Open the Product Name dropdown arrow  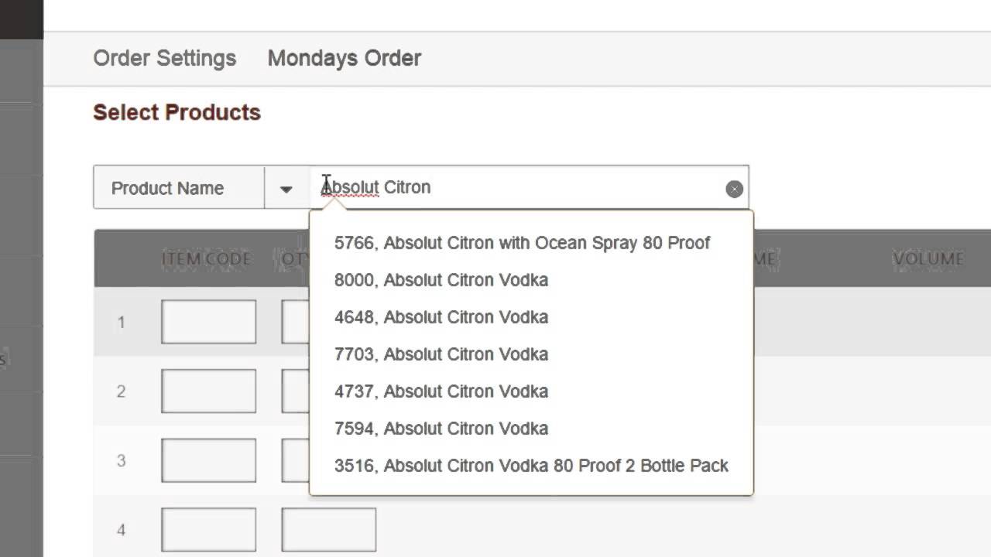pos(286,188)
